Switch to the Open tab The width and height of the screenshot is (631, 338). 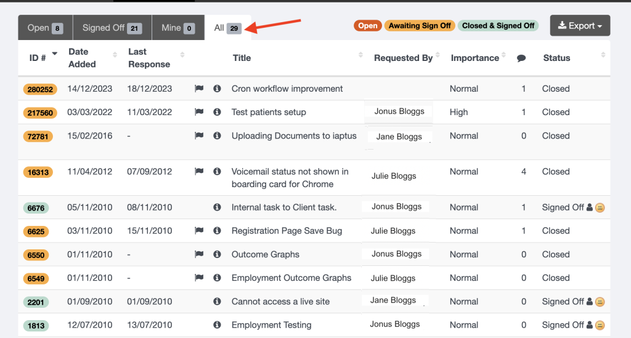click(x=45, y=28)
